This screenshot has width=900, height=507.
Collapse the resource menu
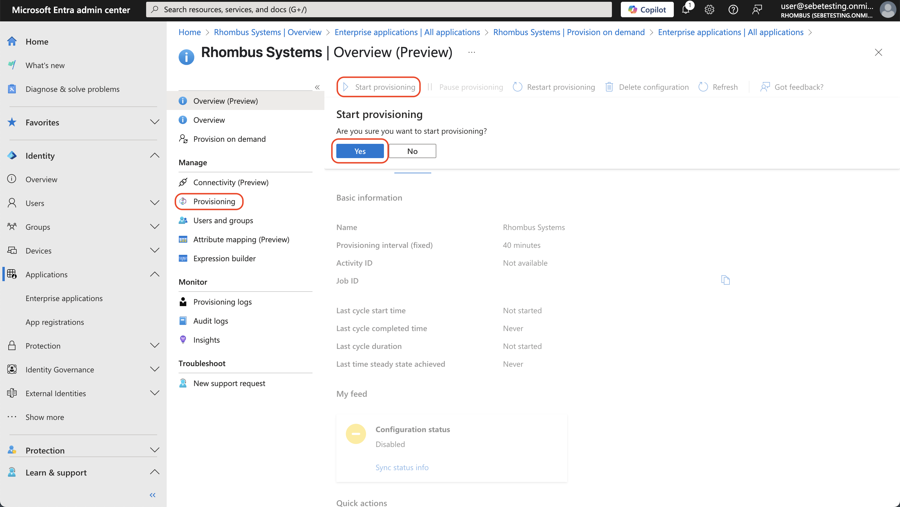click(x=317, y=87)
